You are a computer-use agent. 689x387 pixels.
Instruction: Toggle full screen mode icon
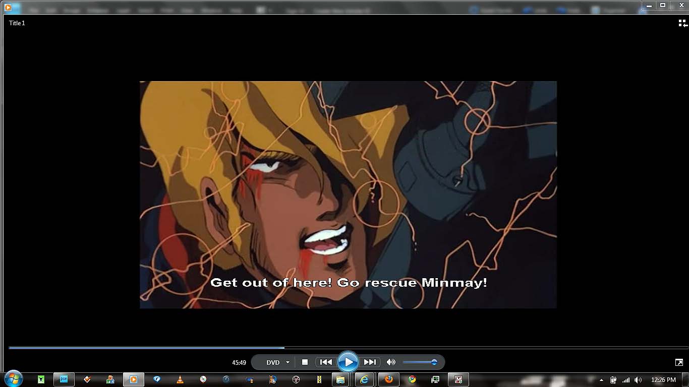coord(679,362)
